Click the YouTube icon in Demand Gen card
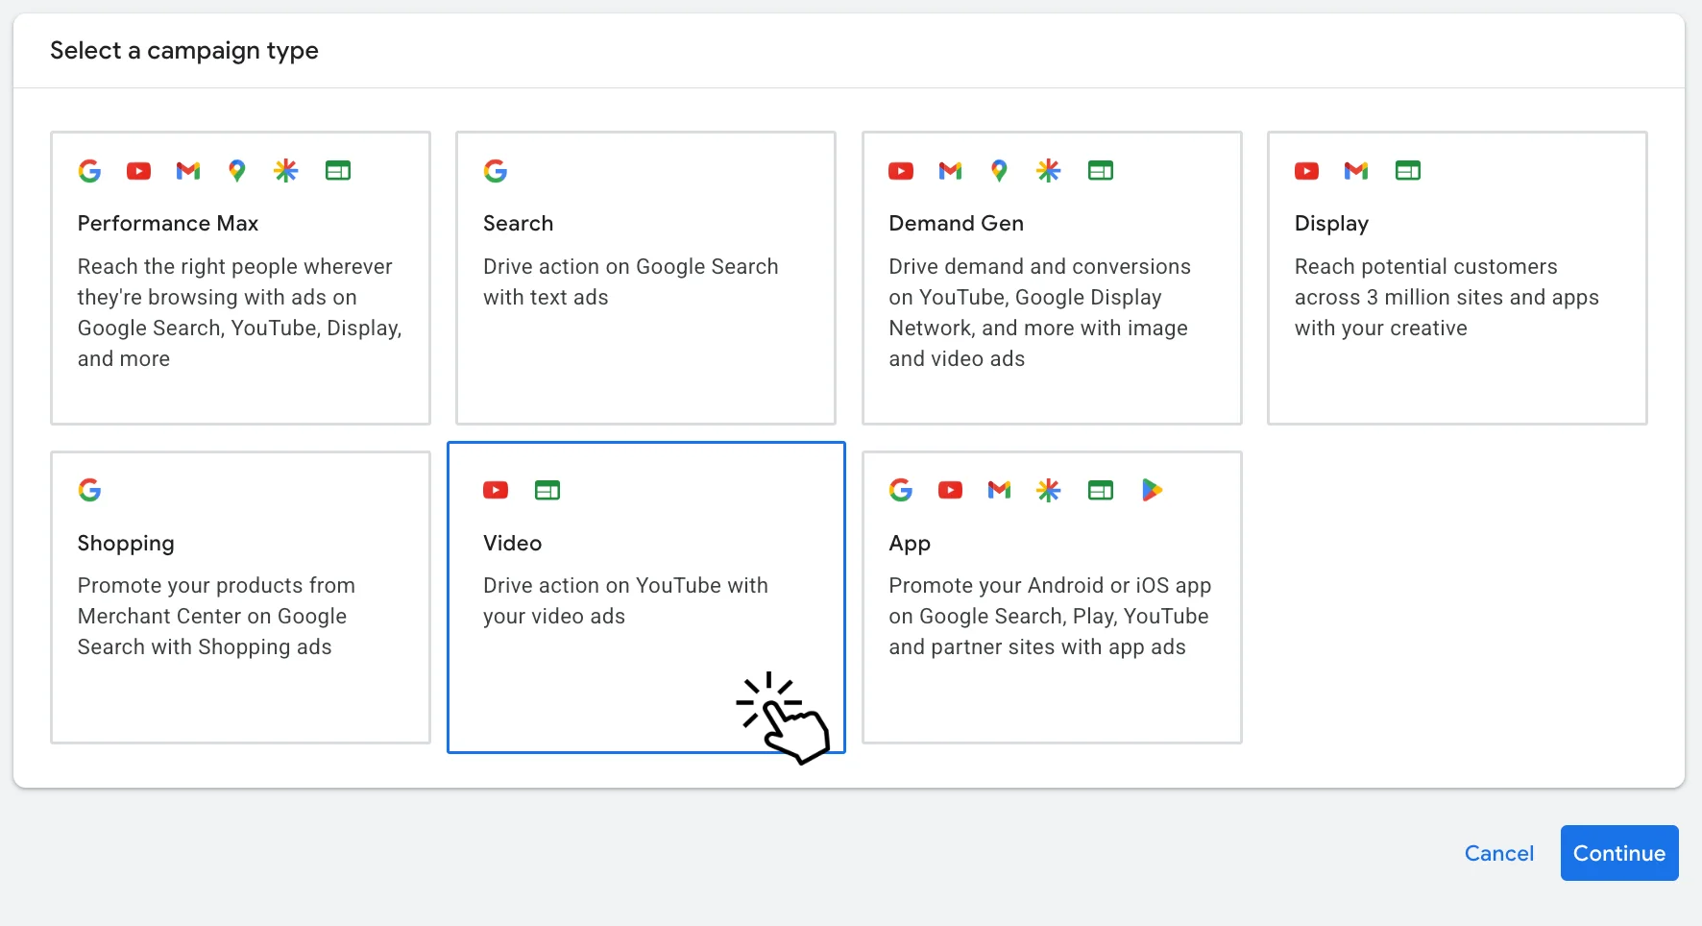 click(x=901, y=171)
